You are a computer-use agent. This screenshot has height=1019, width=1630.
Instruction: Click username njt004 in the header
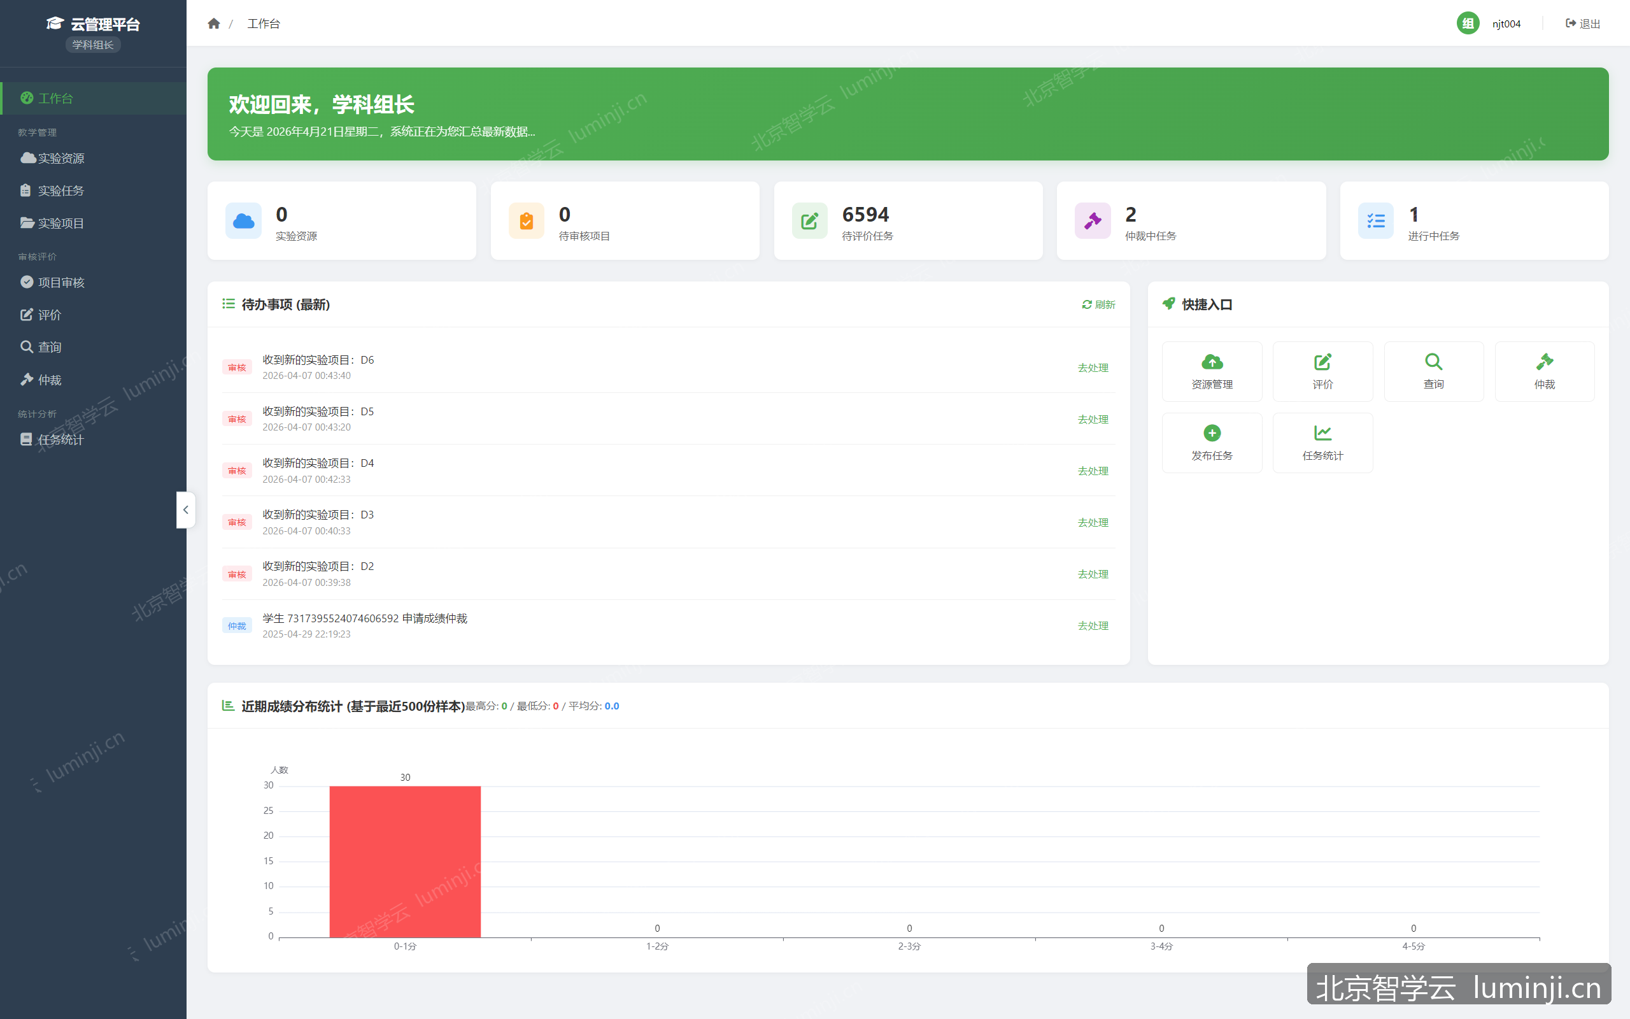tap(1506, 24)
